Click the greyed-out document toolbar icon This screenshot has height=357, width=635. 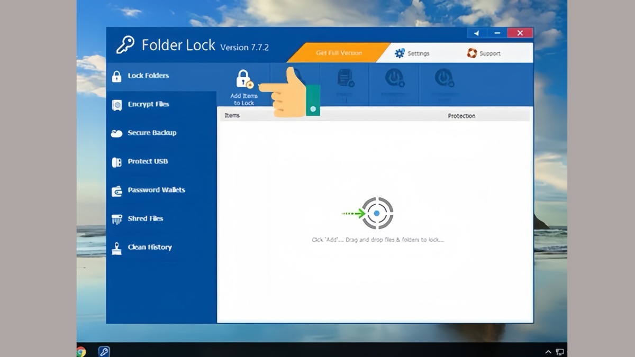click(x=346, y=78)
